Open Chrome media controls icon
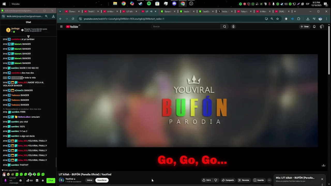The image size is (331, 186). [x=314, y=19]
